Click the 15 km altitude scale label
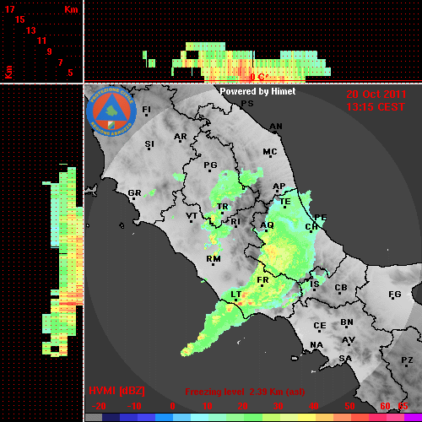This screenshot has width=422, height=422. [x=20, y=19]
